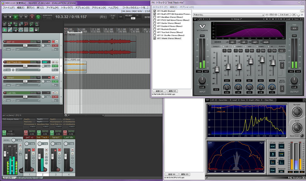
Task: Mute the pw1 vo track
Action: (53, 41)
